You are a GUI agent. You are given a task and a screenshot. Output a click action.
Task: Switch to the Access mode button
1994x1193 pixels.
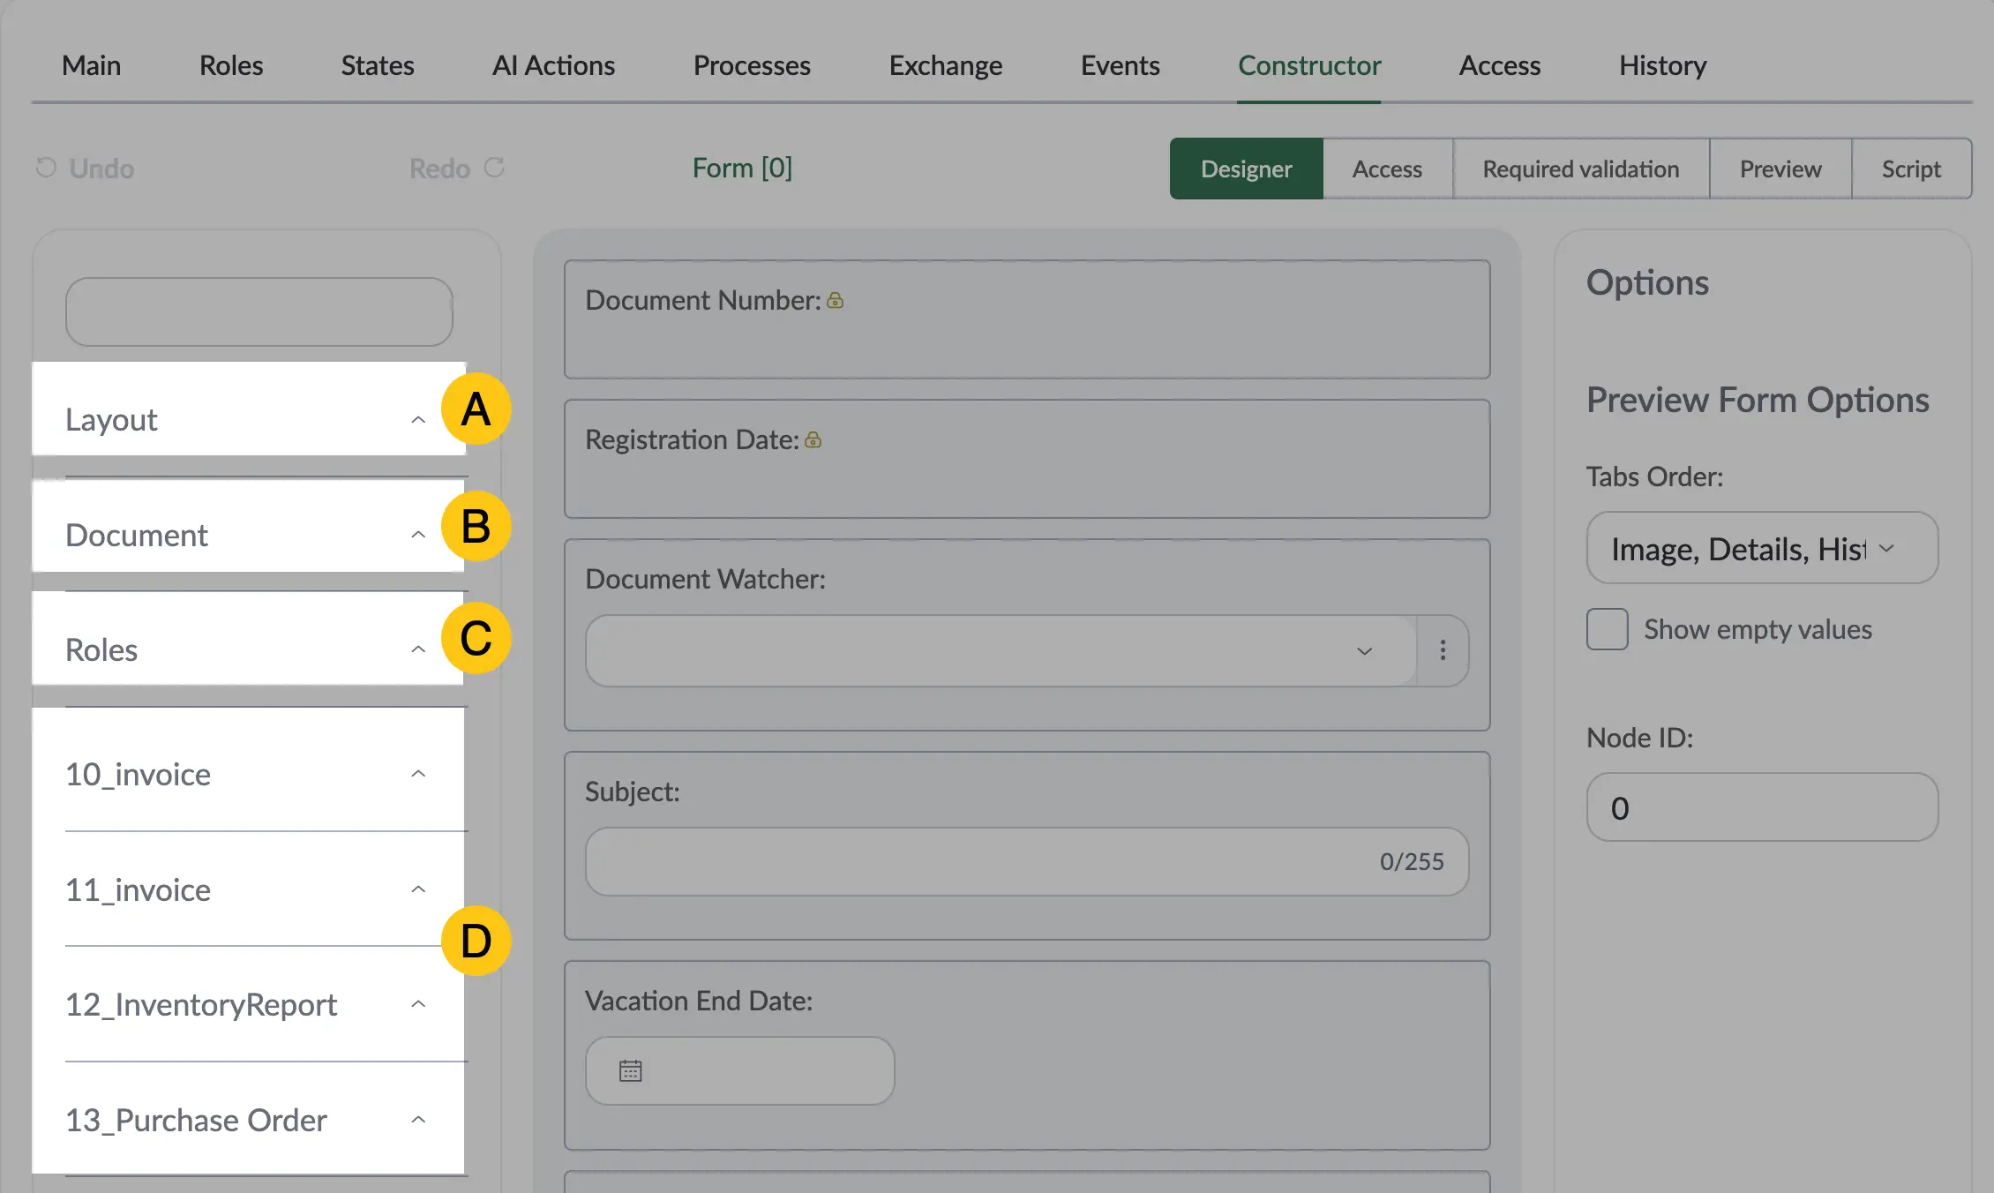(x=1387, y=169)
